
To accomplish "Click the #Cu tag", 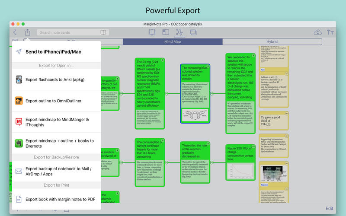I will click(263, 70).
